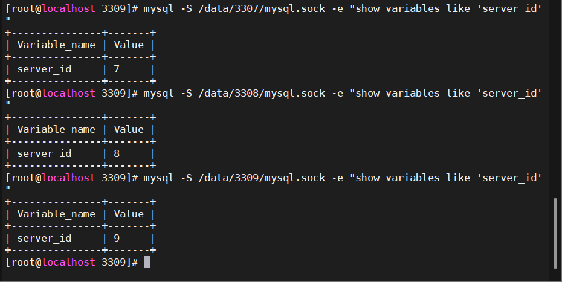Select the /data/3308/mysql.sock socket path
This screenshot has width=562, height=282.
[x=262, y=93]
